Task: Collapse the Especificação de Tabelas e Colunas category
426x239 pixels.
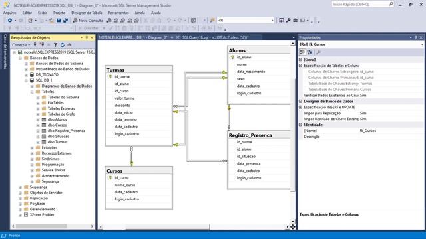Action: click(300, 66)
